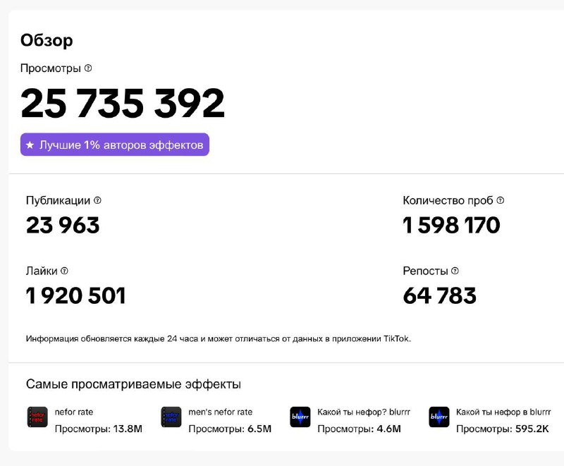Screen dimensions: 564x466
Task: Show the info tooltip for Репосты
Action: click(455, 271)
